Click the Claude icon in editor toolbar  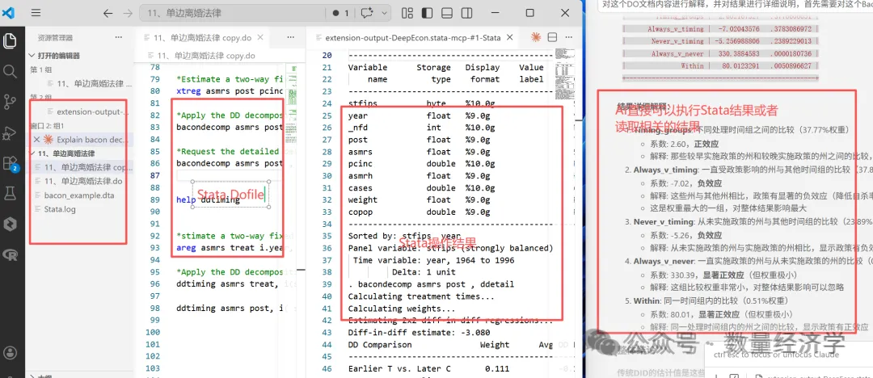pos(536,37)
